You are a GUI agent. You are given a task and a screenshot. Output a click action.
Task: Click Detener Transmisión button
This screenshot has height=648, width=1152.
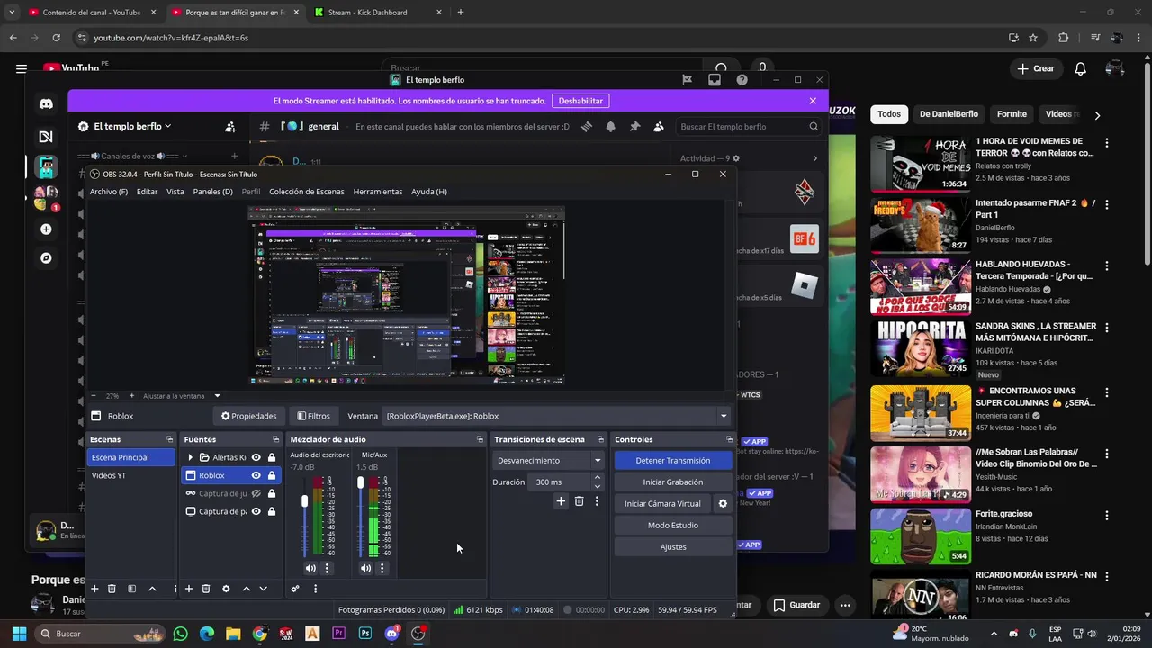(673, 460)
